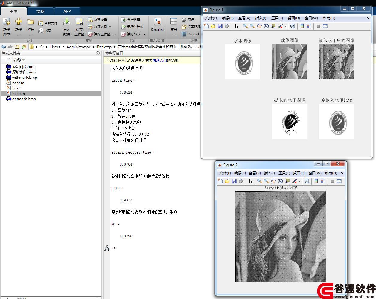Click Insert Legend icon in Figure 1
The height and width of the screenshot is (299, 376).
309,26
